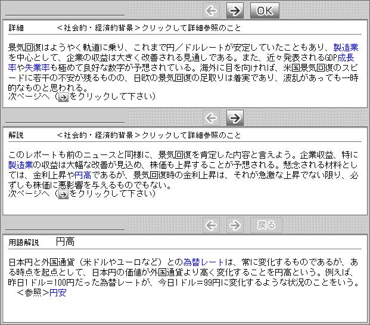Open the 製造業 link in the 詳細 text
The height and width of the screenshot is (325, 370).
click(346, 48)
